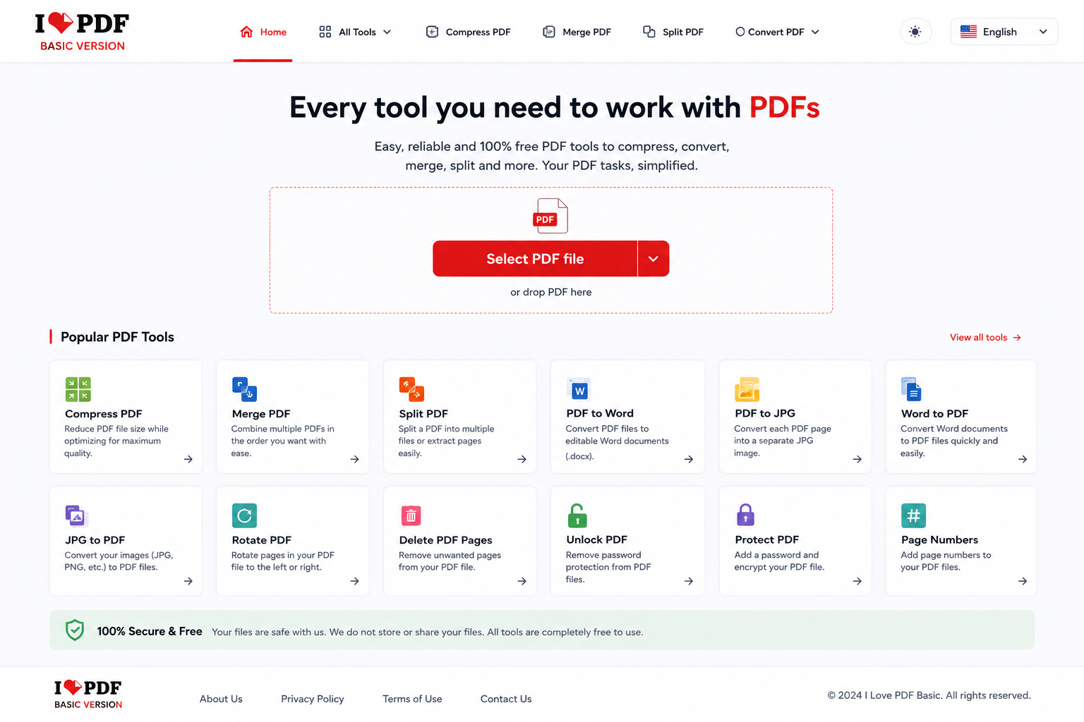Image resolution: width=1084 pixels, height=722 pixels.
Task: Open the Split PDF card title
Action: (423, 414)
